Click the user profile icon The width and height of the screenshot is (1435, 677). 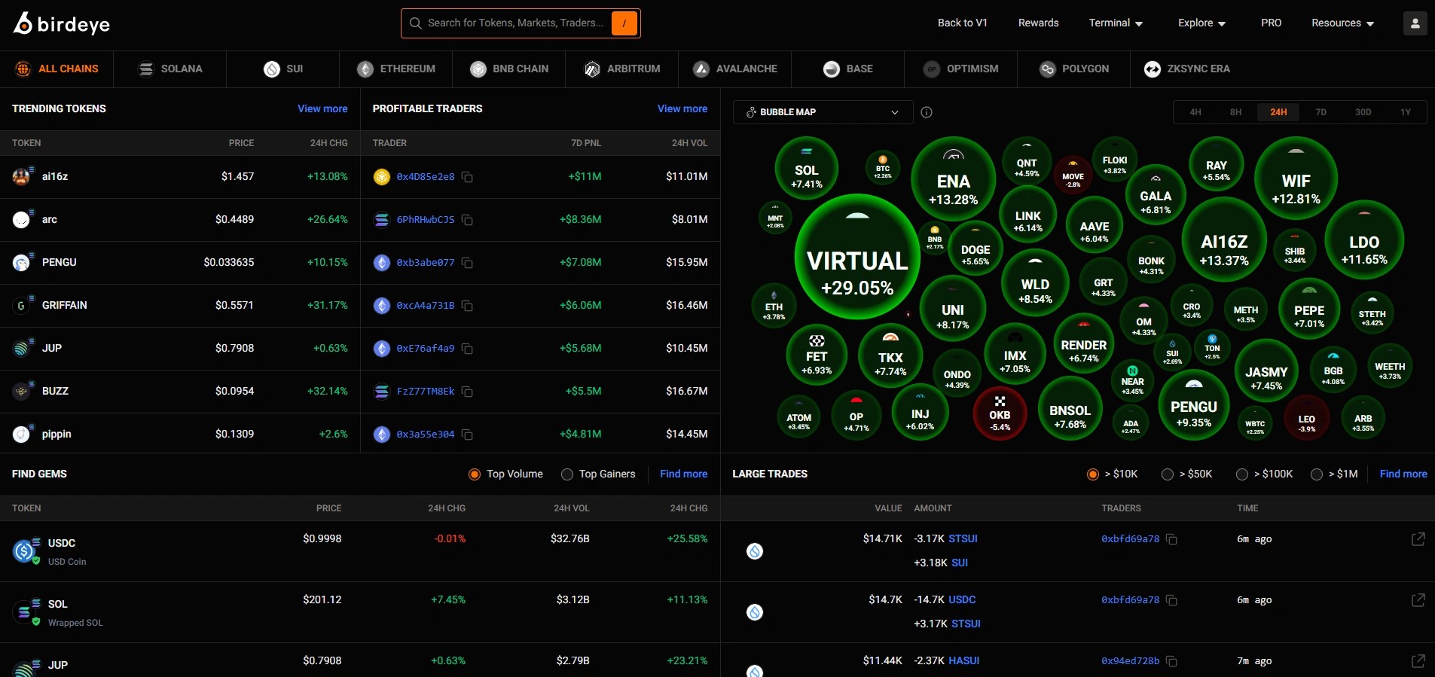pos(1415,23)
